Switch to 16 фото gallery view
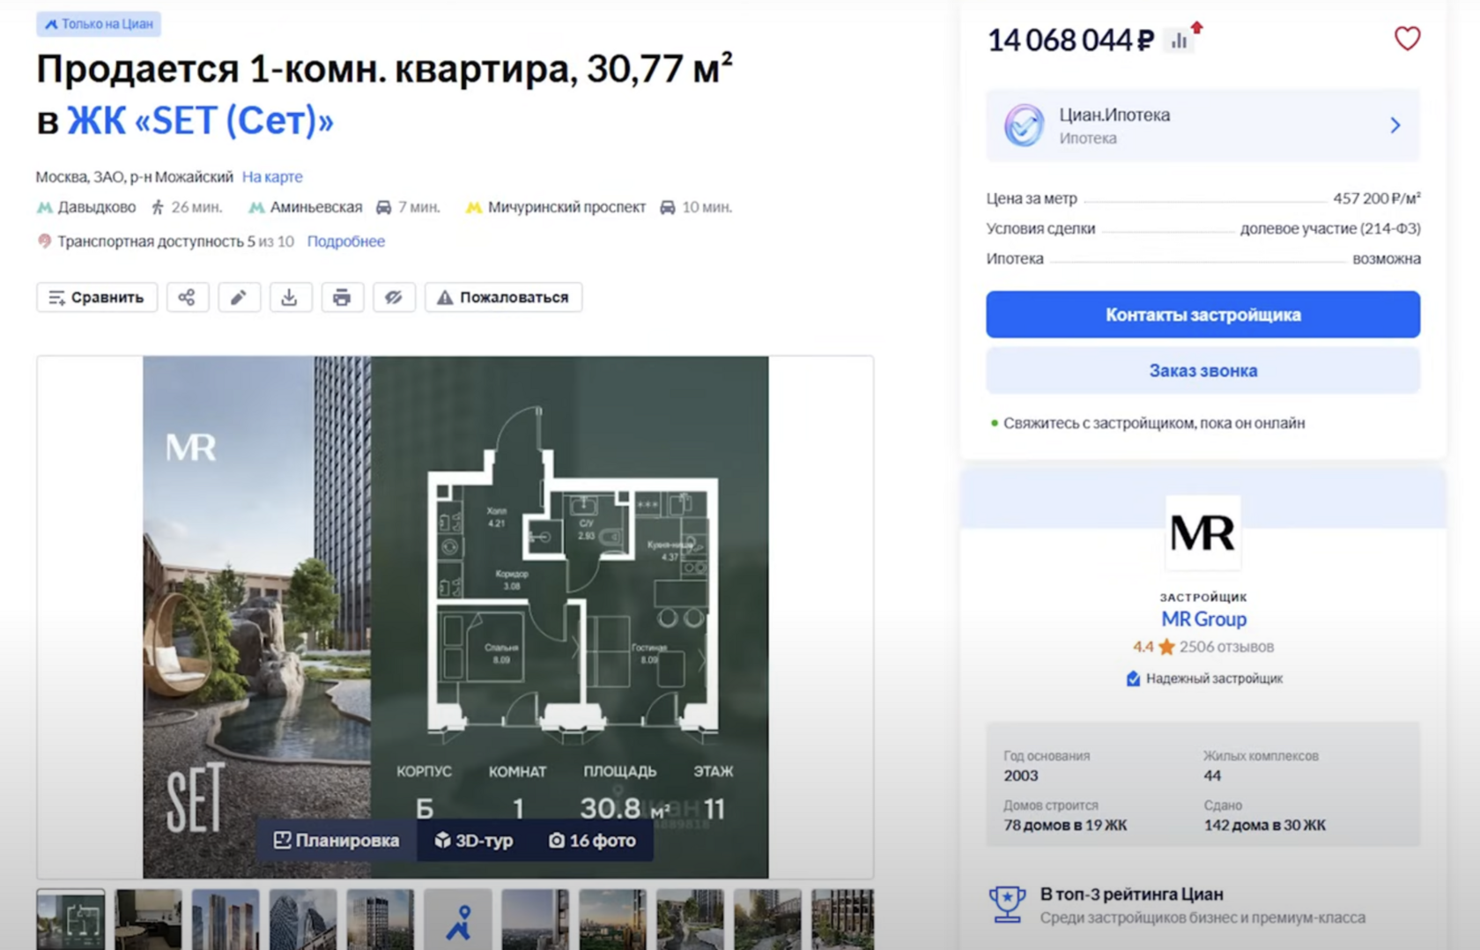This screenshot has height=950, width=1480. (592, 841)
